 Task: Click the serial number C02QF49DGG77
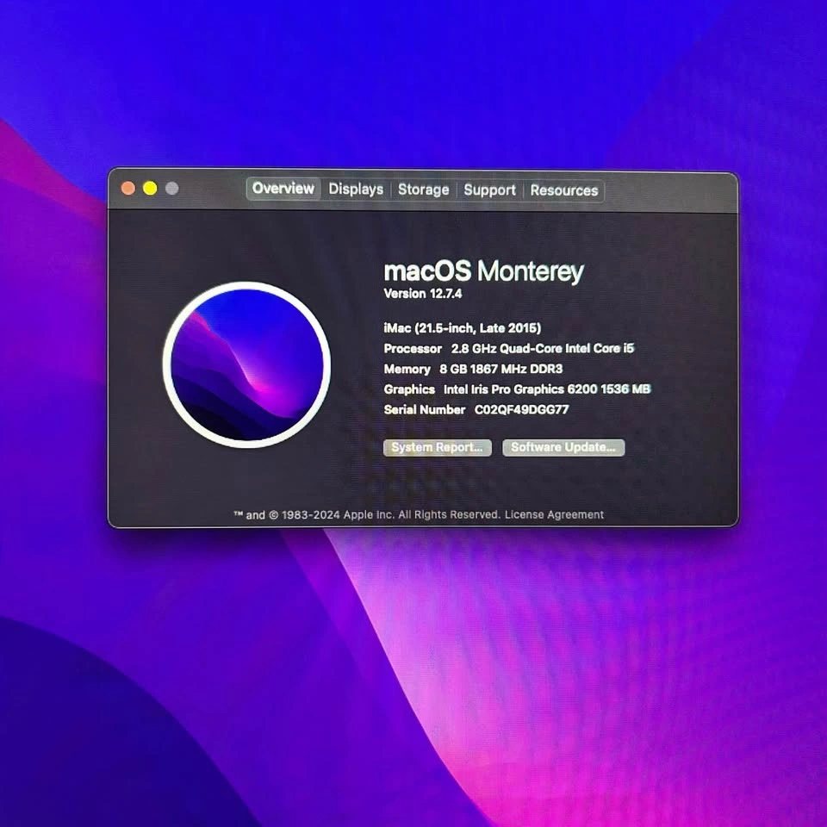point(521,410)
